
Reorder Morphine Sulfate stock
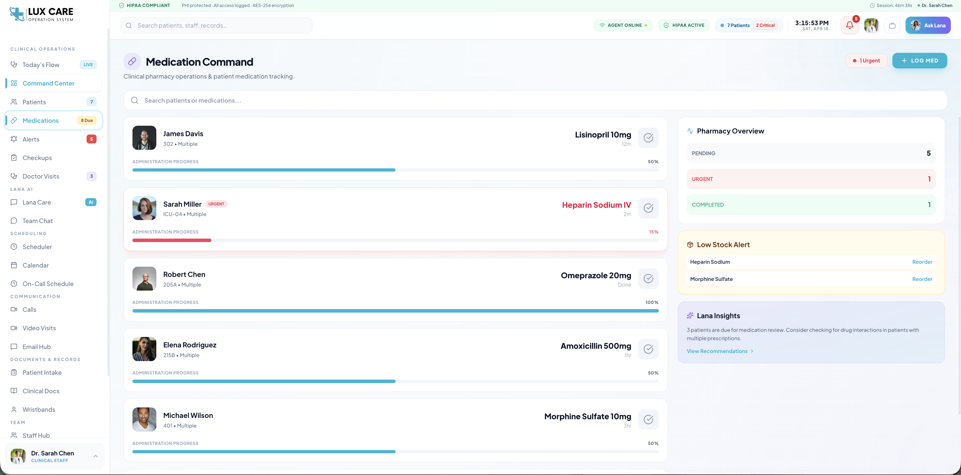[922, 279]
